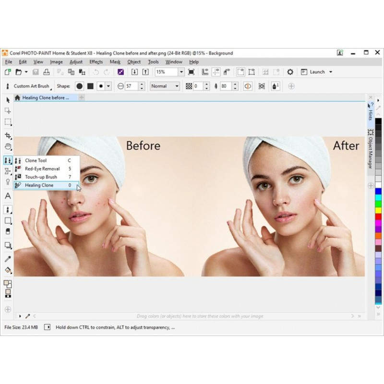Open the 15% zoom level dropdown

(181, 72)
